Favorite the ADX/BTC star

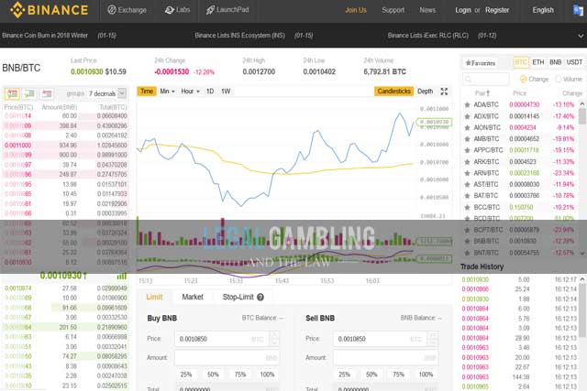(x=467, y=116)
